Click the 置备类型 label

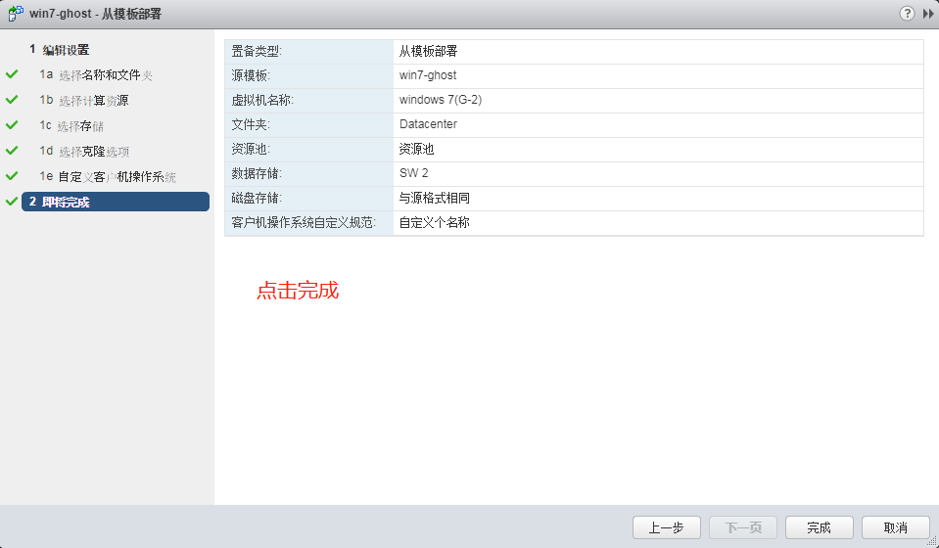click(257, 52)
